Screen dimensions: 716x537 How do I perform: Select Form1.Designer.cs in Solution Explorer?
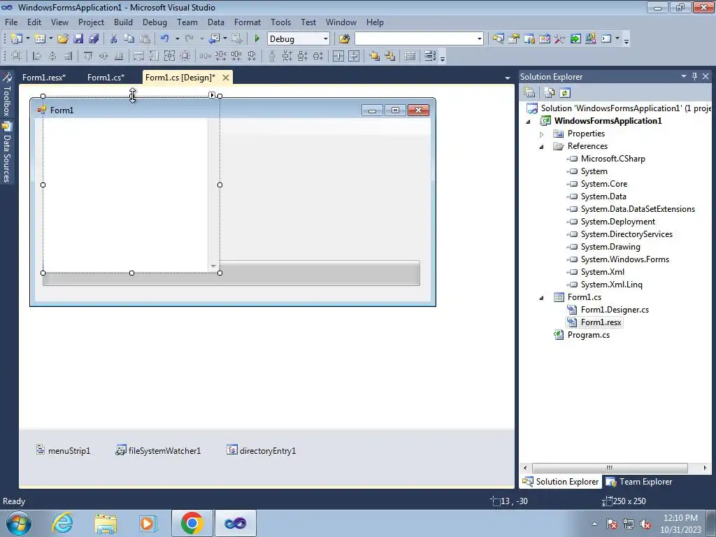615,310
